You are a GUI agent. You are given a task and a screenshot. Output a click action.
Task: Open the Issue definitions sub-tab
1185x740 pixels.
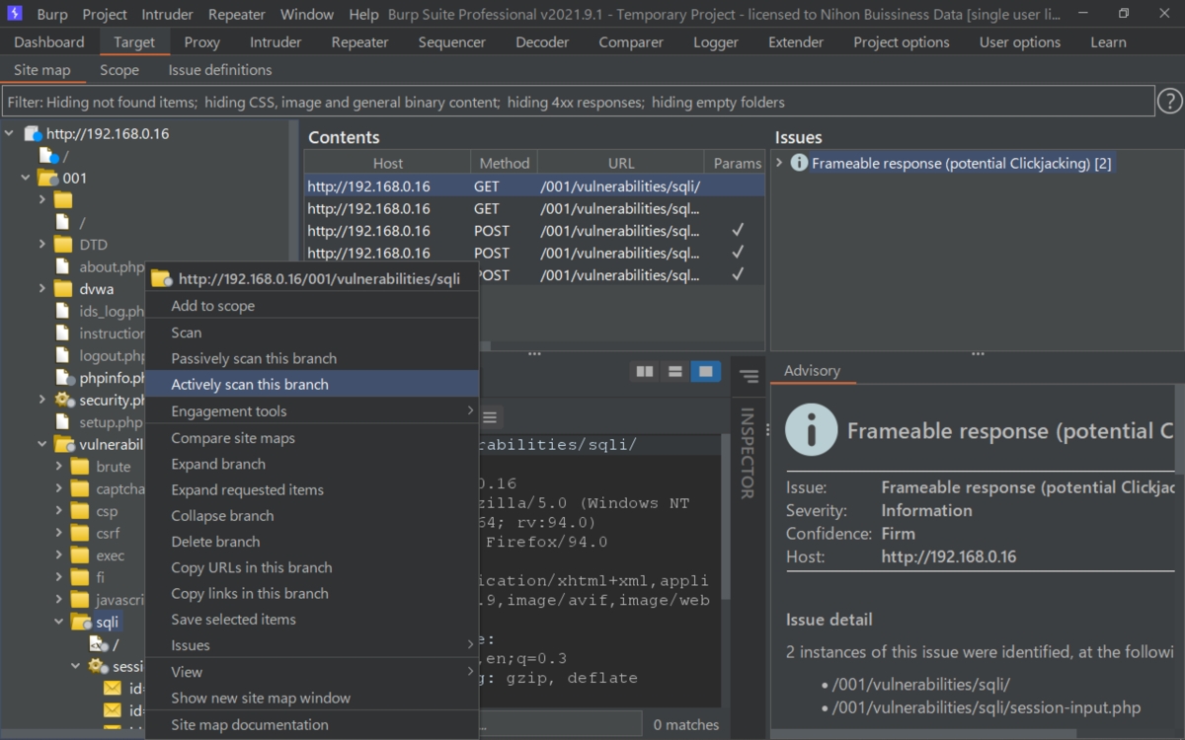click(219, 70)
